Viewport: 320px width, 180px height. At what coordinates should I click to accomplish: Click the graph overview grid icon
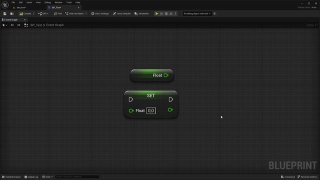point(26,25)
